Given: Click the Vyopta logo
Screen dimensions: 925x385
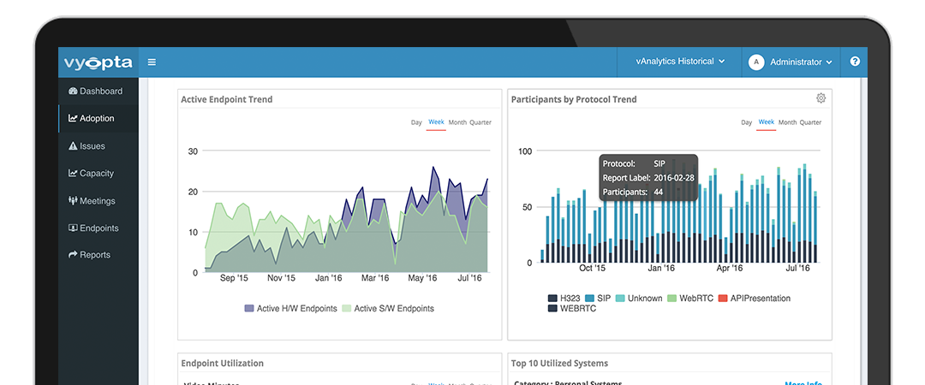Looking at the screenshot, I should tap(98, 62).
